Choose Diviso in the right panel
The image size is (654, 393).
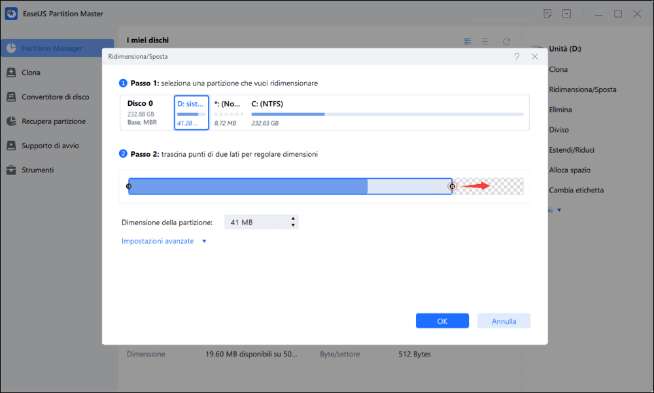tap(559, 130)
